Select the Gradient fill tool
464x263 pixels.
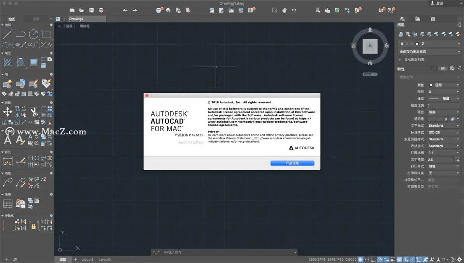click(x=33, y=62)
